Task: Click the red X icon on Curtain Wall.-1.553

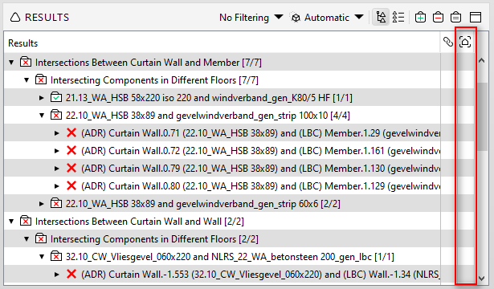Action: click(71, 274)
